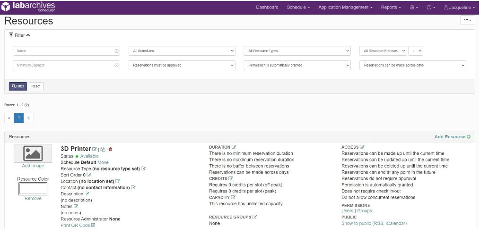Edit Resource Groups using the pencil icon
The height and width of the screenshot is (235, 480).
255,217
